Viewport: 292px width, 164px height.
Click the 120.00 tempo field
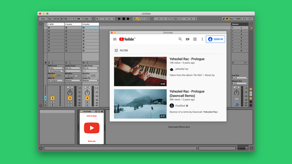pyautogui.click(x=56, y=19)
